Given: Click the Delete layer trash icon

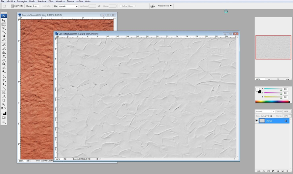Looking at the screenshot, I should coord(287,171).
